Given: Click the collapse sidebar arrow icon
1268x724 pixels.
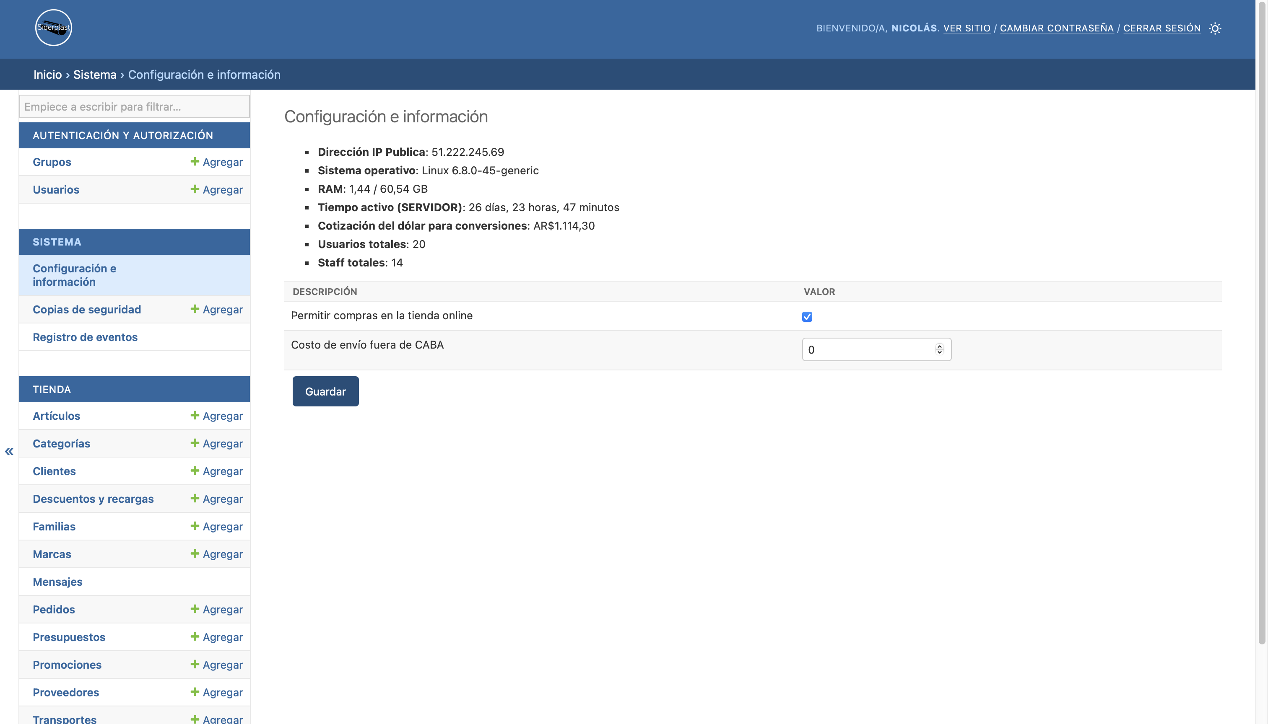Looking at the screenshot, I should click(9, 452).
